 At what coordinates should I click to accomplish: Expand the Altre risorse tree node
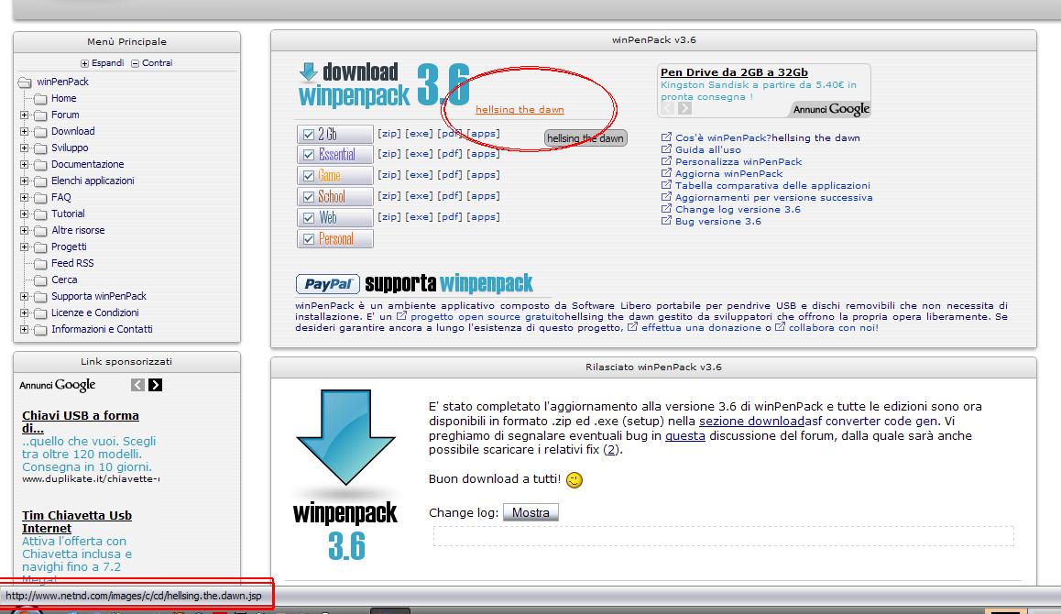click(25, 230)
